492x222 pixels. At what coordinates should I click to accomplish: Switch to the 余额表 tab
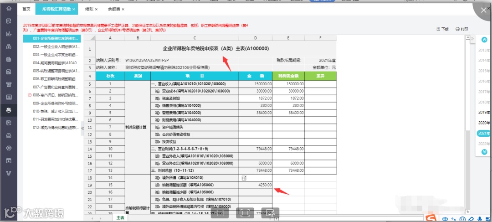pyautogui.click(x=113, y=10)
